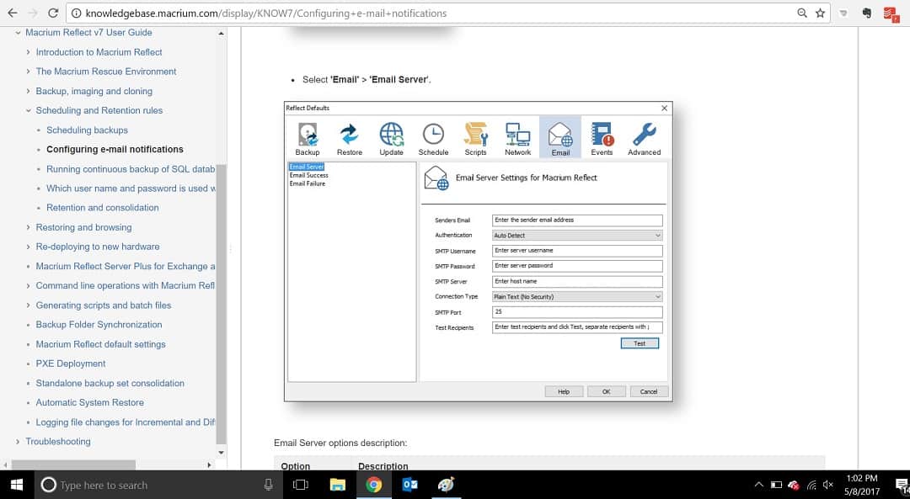The height and width of the screenshot is (499, 910).
Task: Click the SMTP Password field
Action: (577, 265)
